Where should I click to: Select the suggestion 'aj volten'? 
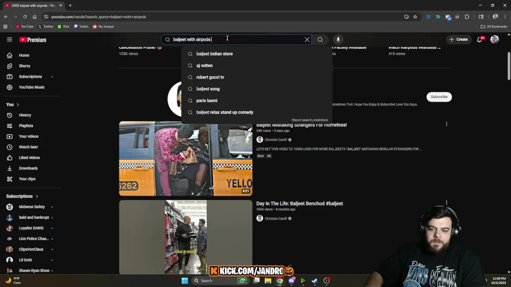[x=257, y=65]
